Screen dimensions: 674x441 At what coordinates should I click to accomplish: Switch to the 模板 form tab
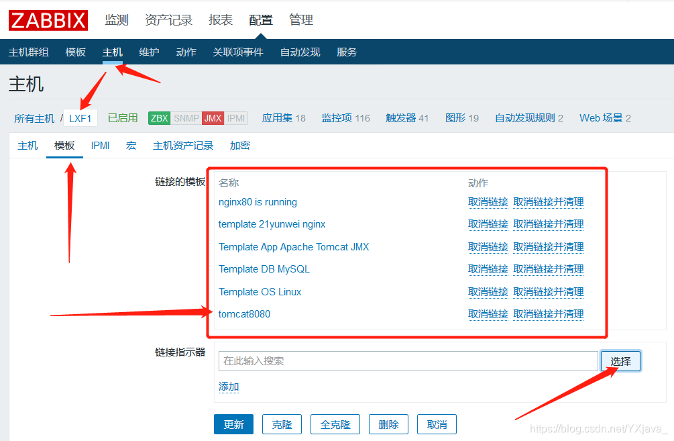click(64, 146)
